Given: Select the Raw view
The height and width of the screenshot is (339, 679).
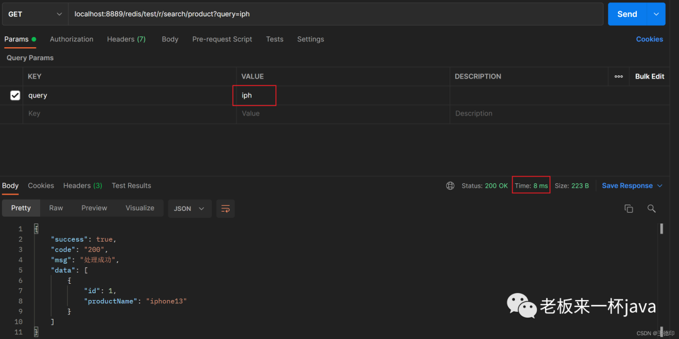Looking at the screenshot, I should click(56, 208).
